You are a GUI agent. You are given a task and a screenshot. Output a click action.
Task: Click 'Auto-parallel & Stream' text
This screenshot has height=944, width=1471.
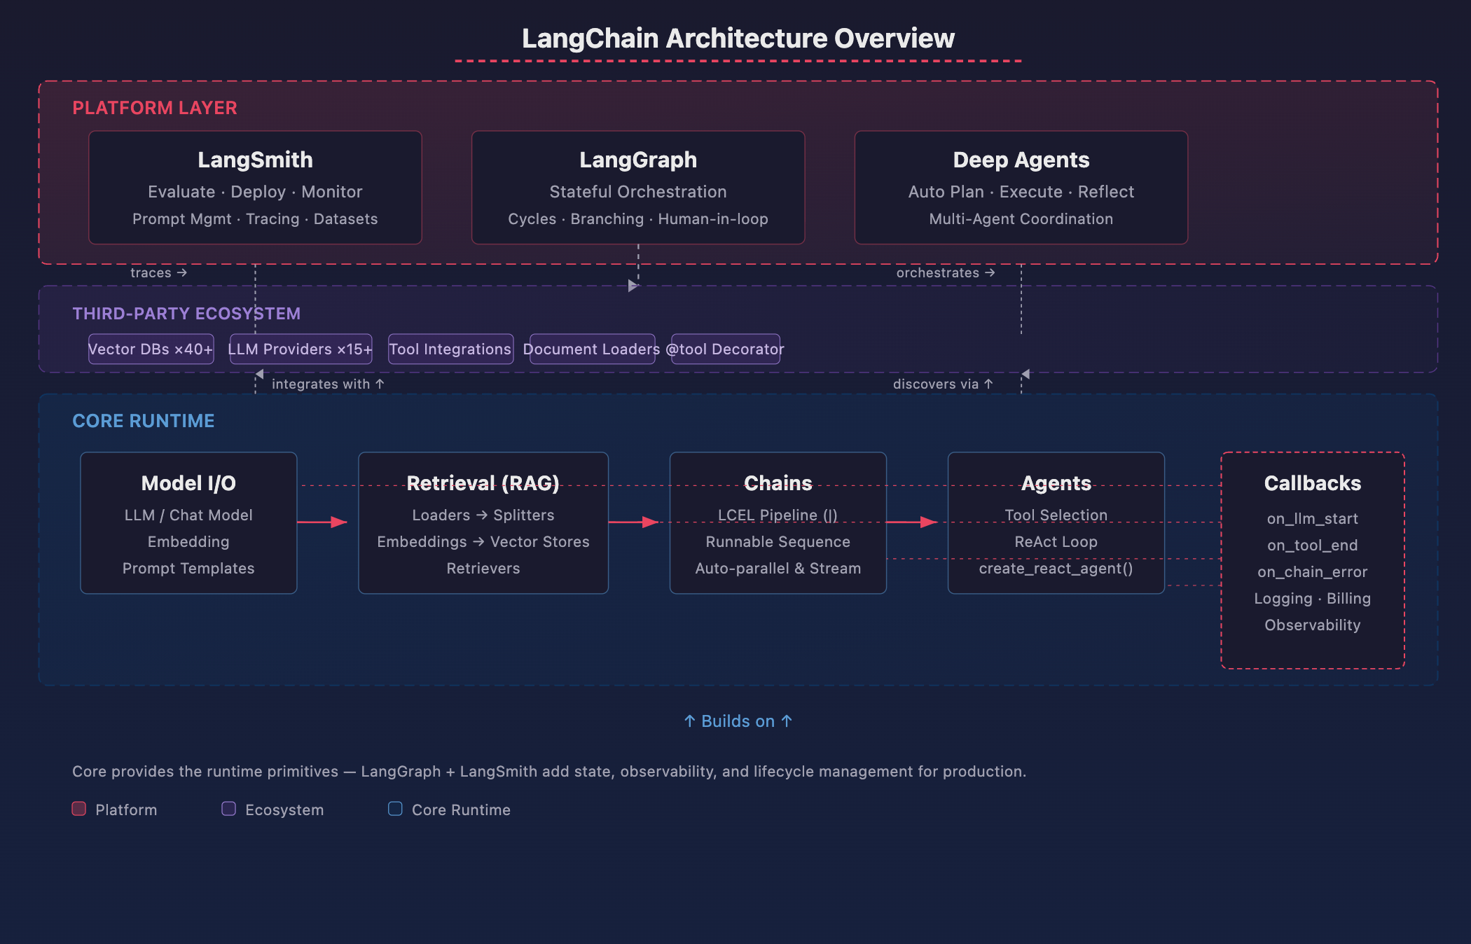click(778, 569)
